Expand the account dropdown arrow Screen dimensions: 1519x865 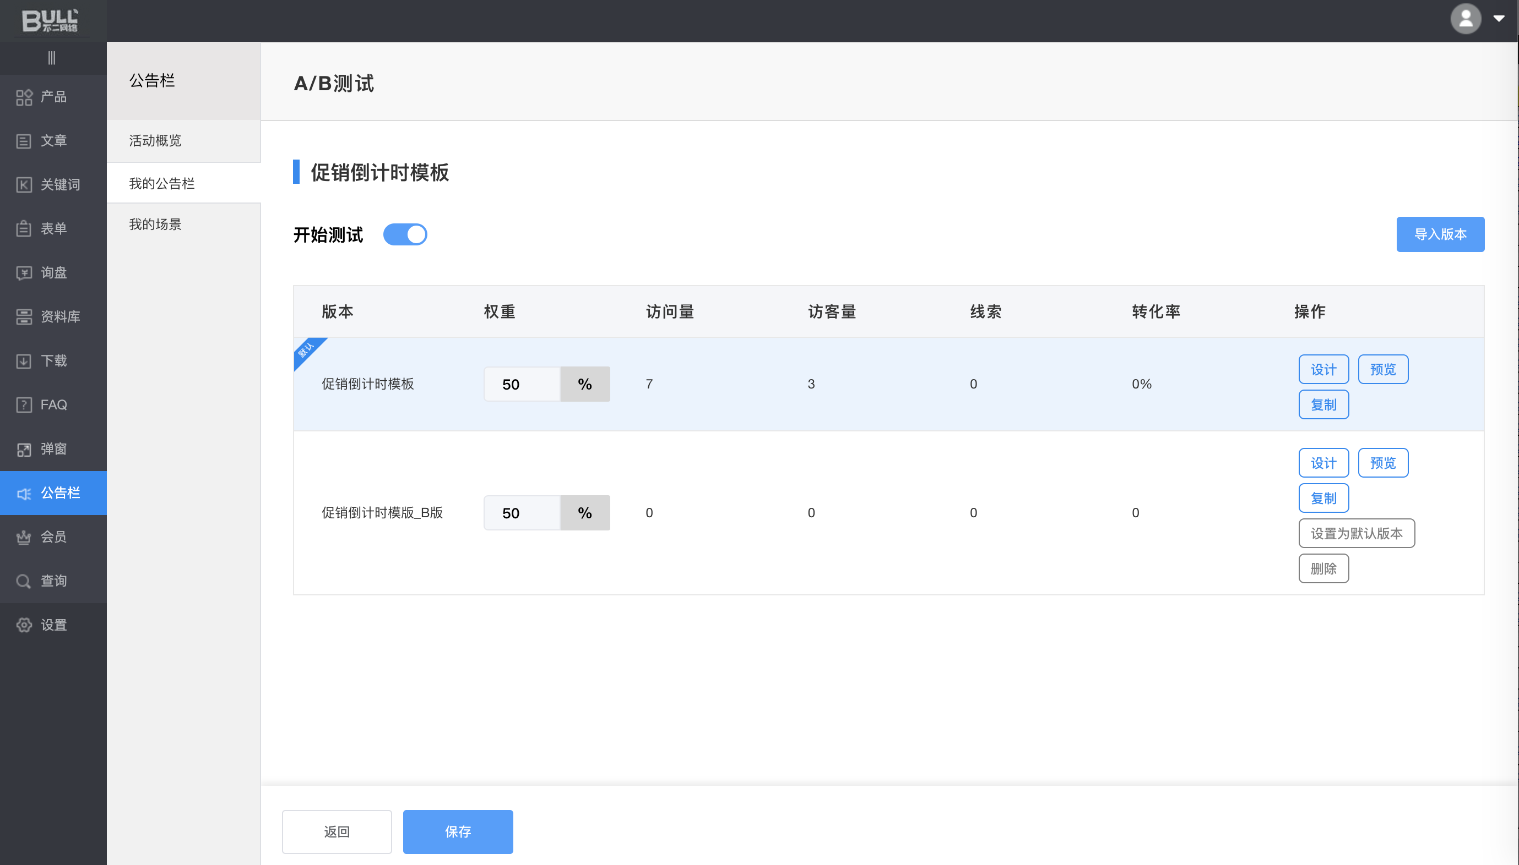click(1499, 19)
